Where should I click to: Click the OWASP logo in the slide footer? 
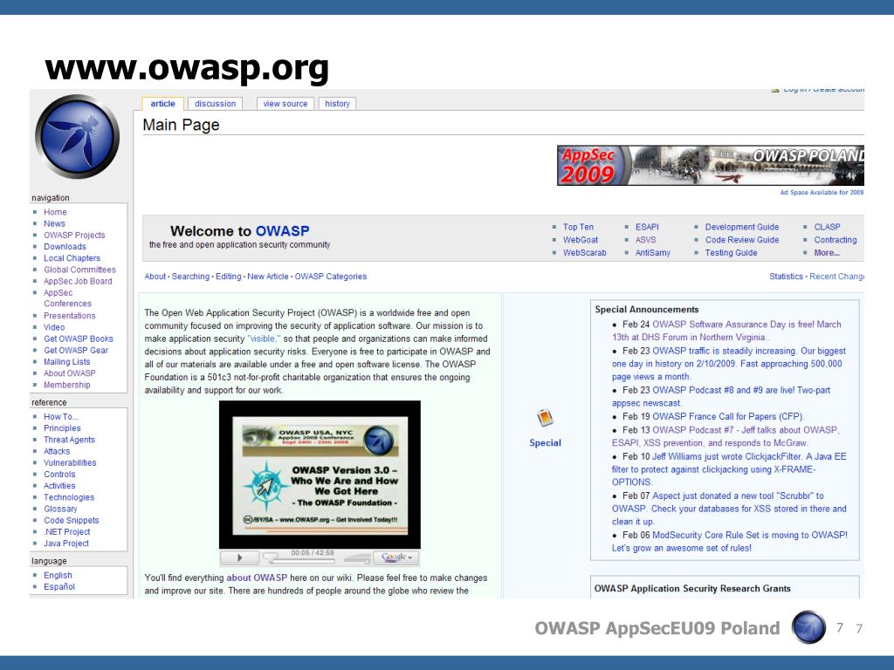[x=808, y=627]
